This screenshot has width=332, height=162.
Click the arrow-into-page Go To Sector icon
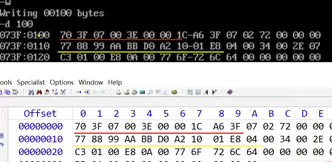(x=87, y=92)
